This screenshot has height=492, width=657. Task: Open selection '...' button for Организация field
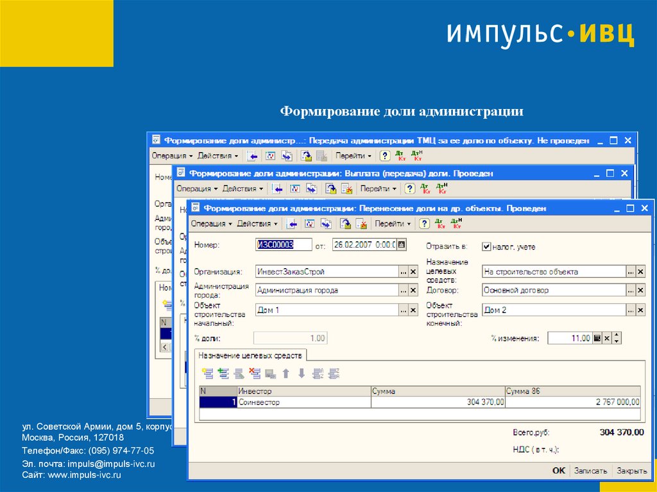coord(403,271)
